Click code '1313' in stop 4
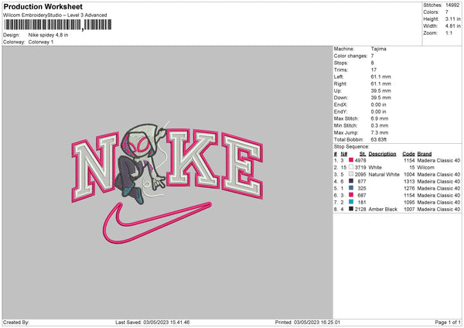Image resolution: width=464 pixels, height=328 pixels. 409,182
